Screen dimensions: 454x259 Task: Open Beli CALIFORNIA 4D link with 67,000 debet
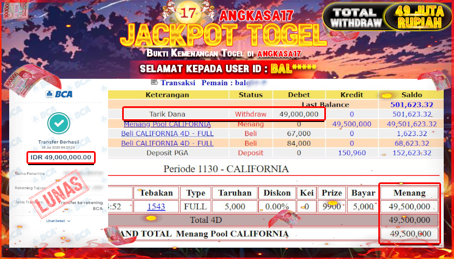click(168, 134)
